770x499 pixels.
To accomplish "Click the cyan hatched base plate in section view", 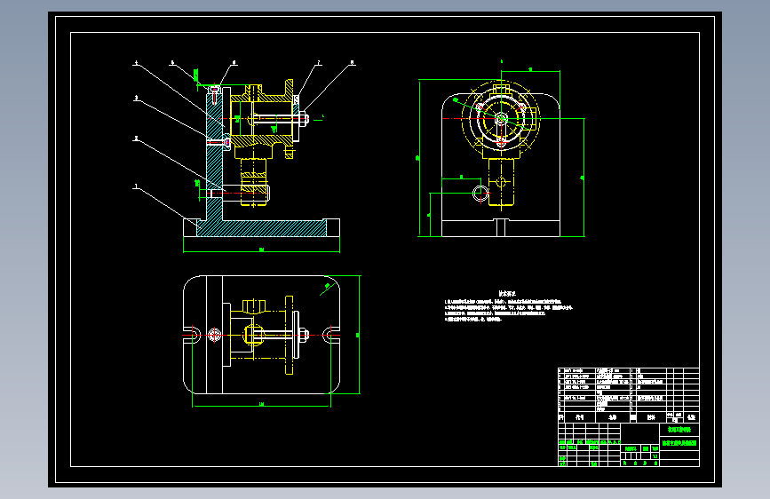I will click(261, 228).
